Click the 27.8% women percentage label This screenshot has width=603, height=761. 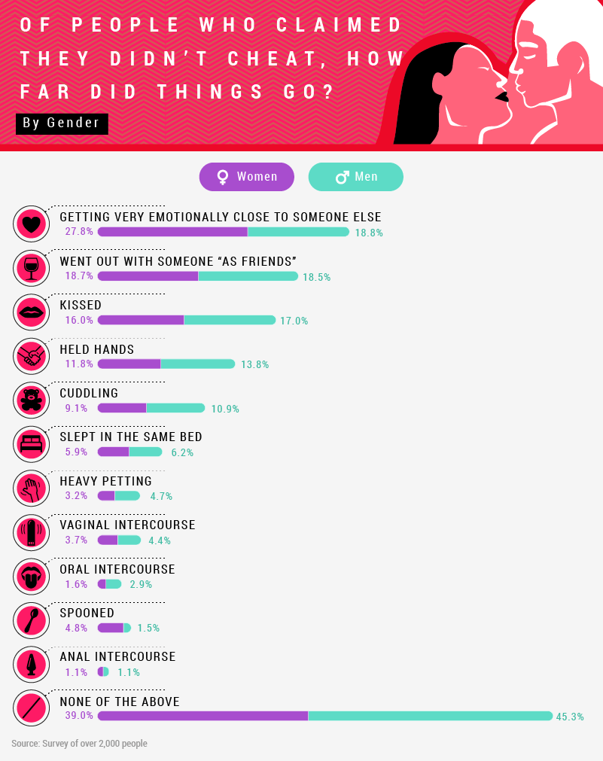click(x=79, y=232)
